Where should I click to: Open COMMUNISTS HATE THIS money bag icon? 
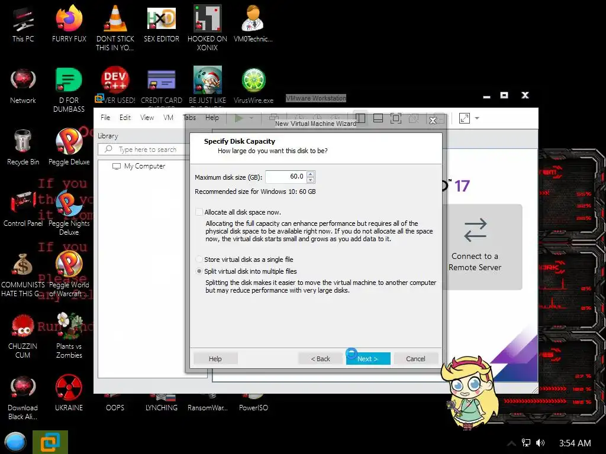click(23, 275)
